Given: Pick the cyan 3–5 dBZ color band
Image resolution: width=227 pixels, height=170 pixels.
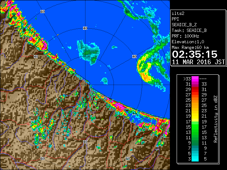Looking at the screenshot, I should [x=195, y=159].
